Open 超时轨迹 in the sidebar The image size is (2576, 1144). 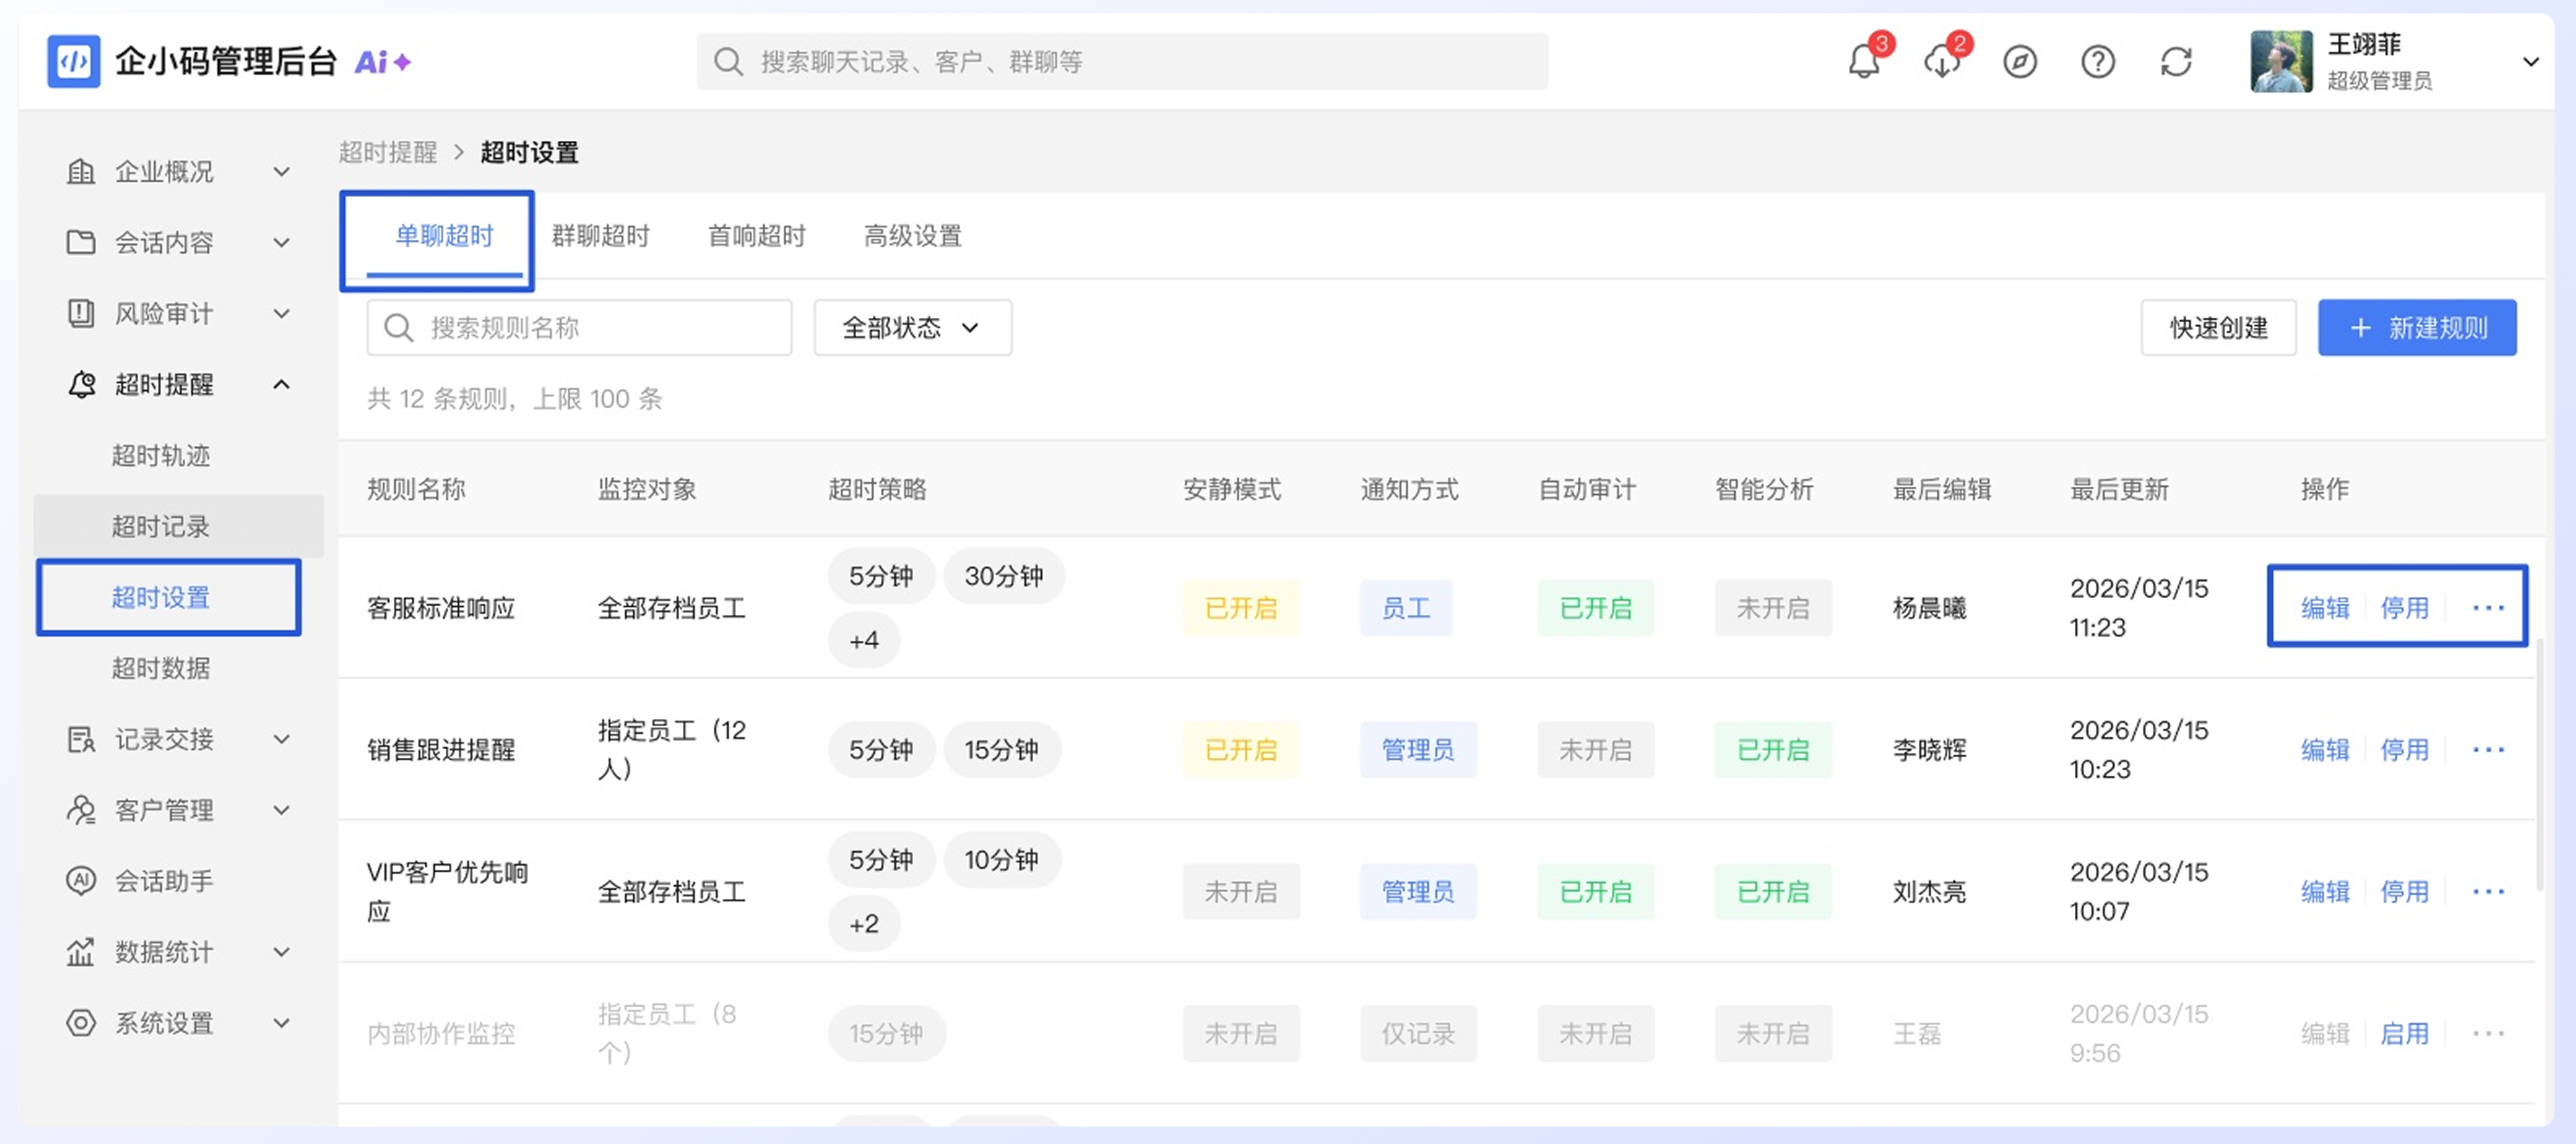pyautogui.click(x=160, y=455)
